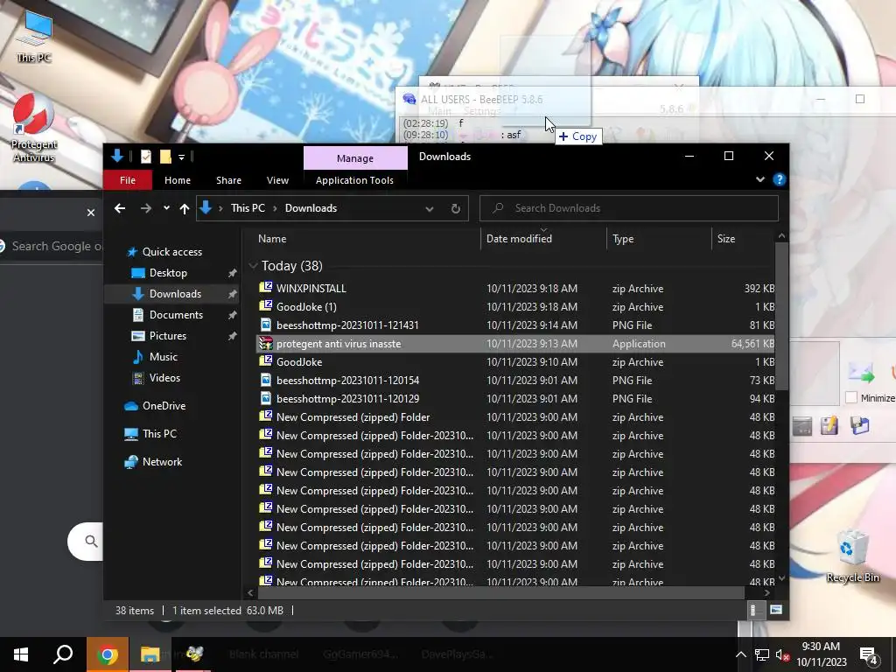This screenshot has height=672, width=896.
Task: Click horizontal scrollbar right arrow
Action: 766,593
